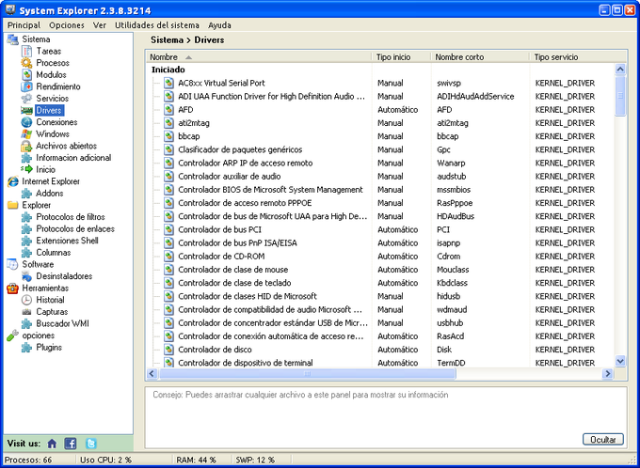This screenshot has height=468, width=640.
Task: Click the vertical scrollbar up arrow
Action: (620, 70)
